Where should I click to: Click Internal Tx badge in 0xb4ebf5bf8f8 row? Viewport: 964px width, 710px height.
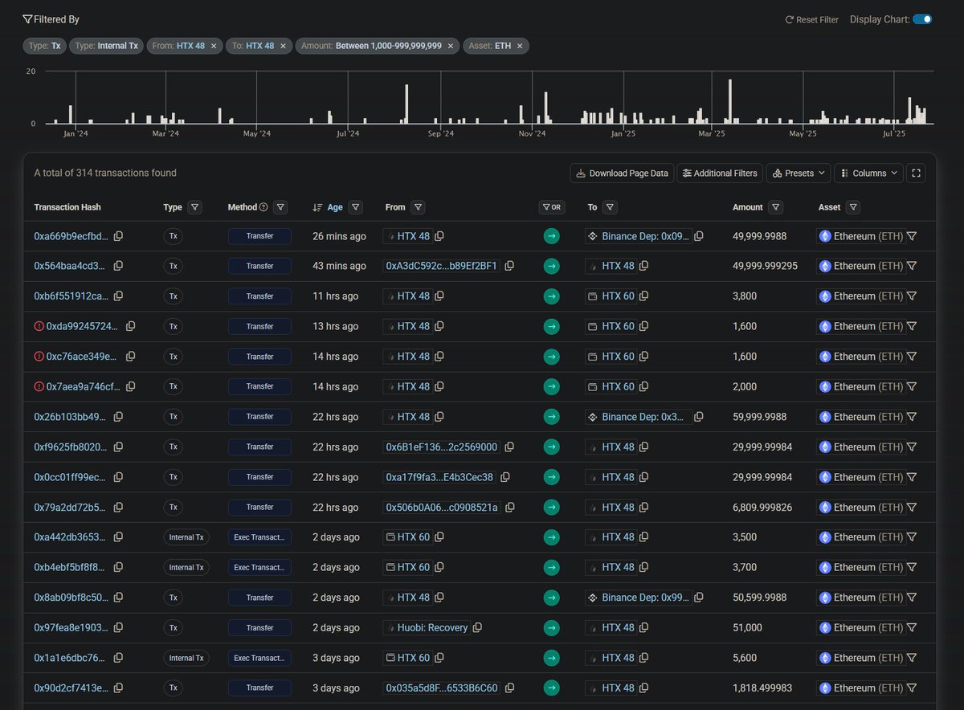pos(186,567)
